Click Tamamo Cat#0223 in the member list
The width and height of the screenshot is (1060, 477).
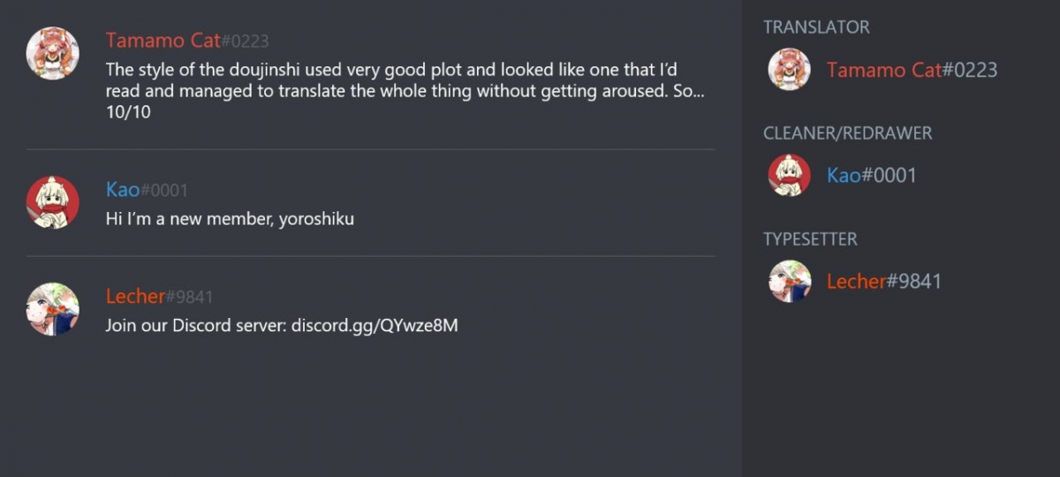coord(912,70)
